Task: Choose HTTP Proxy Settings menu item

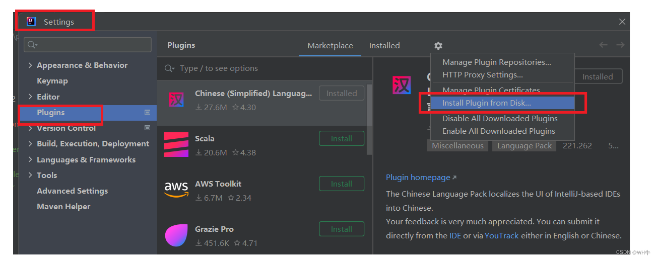Action: coord(502,75)
